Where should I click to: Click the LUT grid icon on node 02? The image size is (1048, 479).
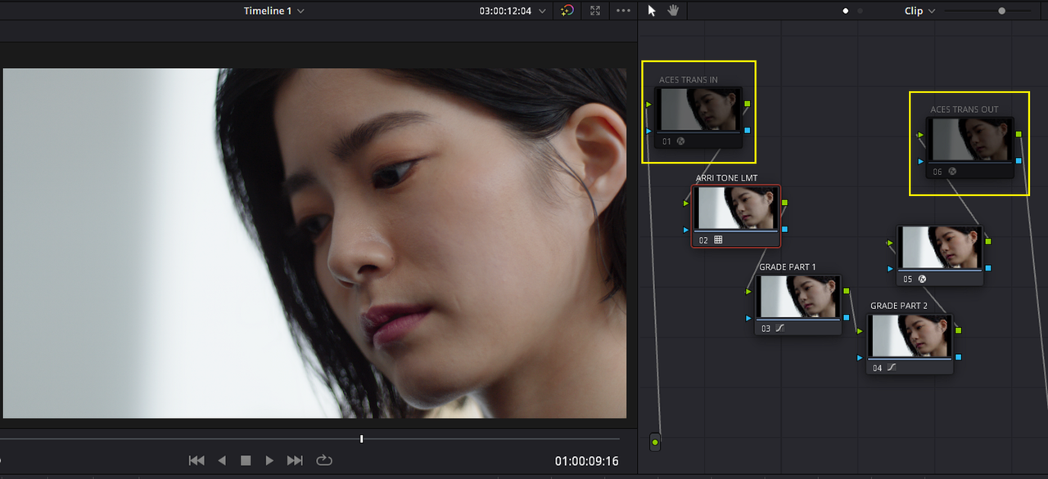pos(718,239)
